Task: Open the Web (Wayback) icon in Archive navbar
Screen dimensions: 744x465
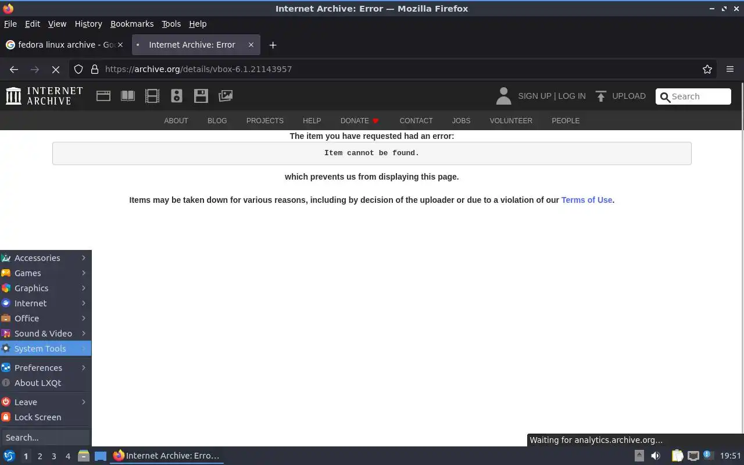Action: pos(103,96)
